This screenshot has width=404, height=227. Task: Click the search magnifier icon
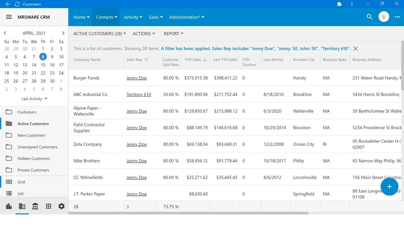pos(369,17)
